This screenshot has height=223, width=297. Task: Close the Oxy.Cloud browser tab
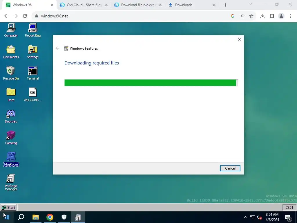[106, 5]
